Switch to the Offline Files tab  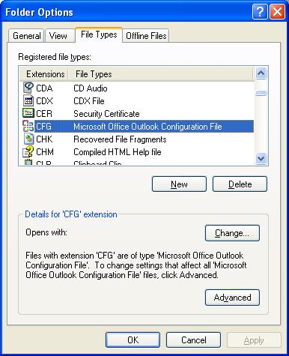click(x=146, y=36)
